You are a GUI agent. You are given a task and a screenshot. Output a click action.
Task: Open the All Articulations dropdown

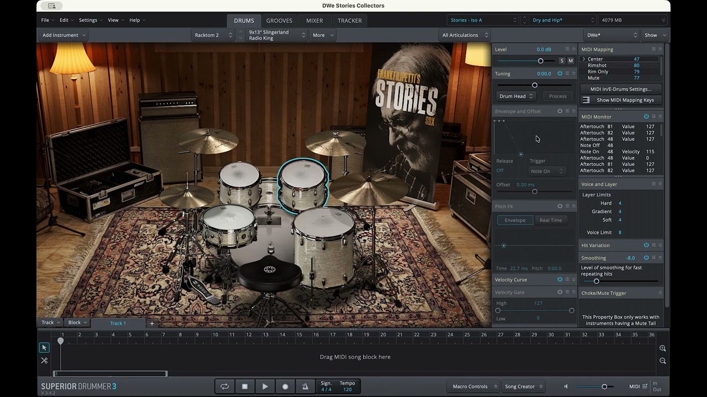(465, 35)
